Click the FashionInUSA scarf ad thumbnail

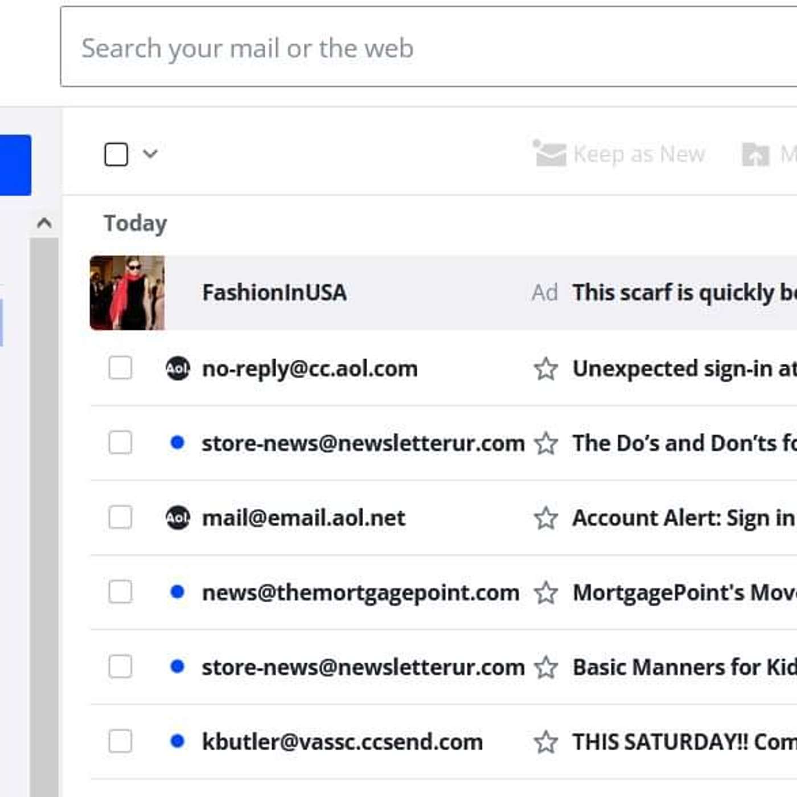(x=127, y=293)
